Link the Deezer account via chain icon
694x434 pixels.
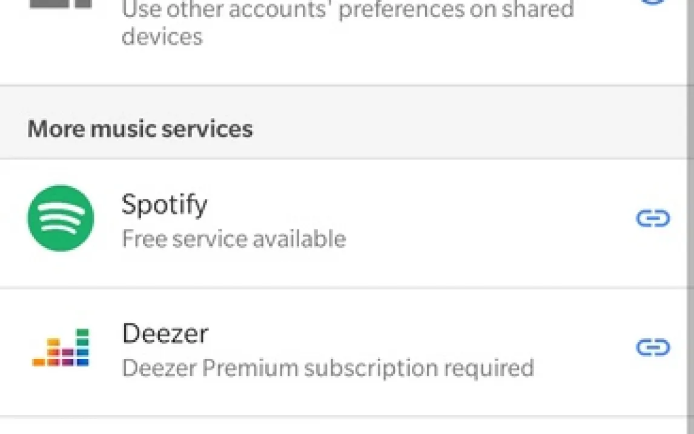click(652, 347)
